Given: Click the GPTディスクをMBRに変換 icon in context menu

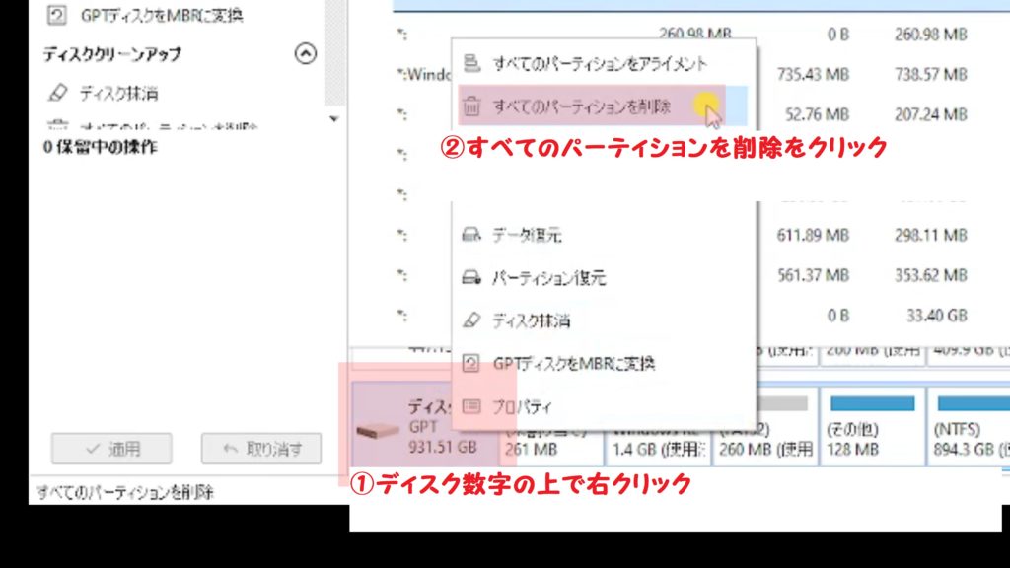Looking at the screenshot, I should click(x=472, y=364).
